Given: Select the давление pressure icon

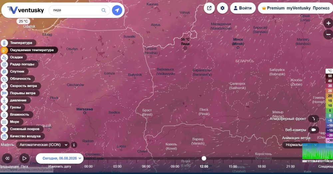Looking at the screenshot, I should [x=4, y=100].
